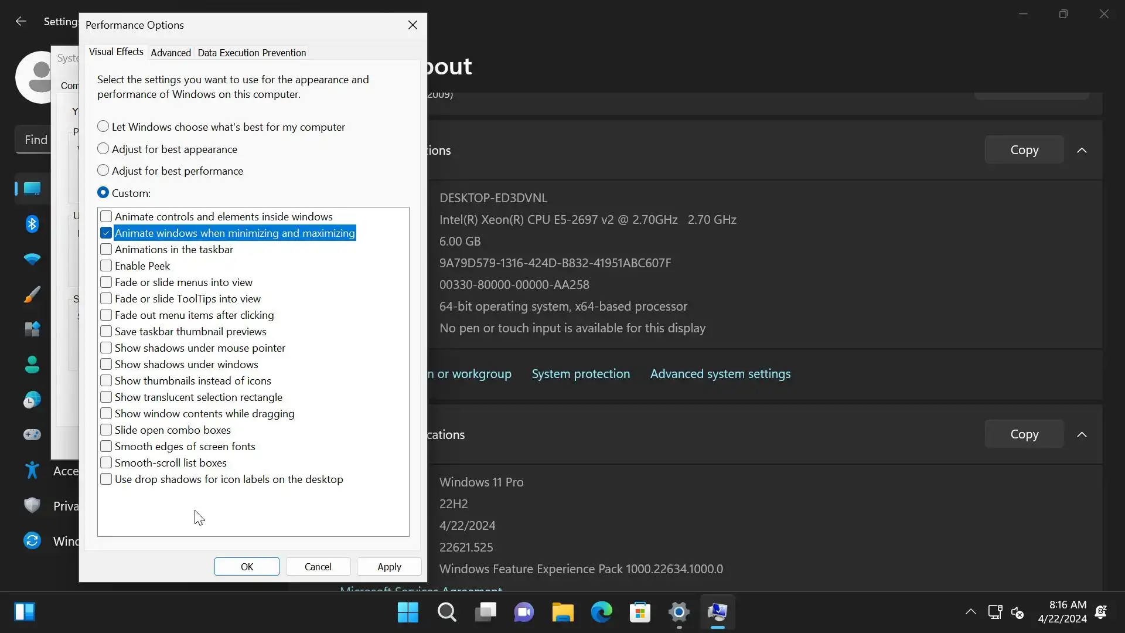This screenshot has height=633, width=1125.
Task: Open Gaming controller sidebar icon
Action: (x=32, y=434)
